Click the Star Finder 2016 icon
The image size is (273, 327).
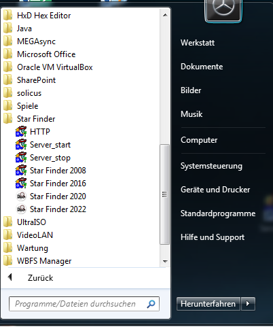(x=21, y=184)
